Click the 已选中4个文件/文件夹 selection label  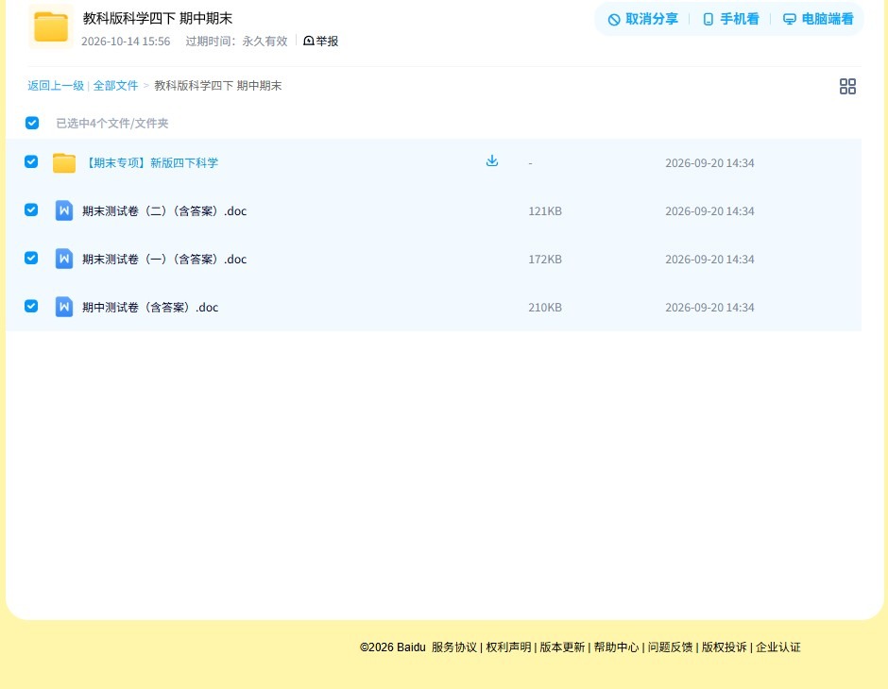[112, 124]
